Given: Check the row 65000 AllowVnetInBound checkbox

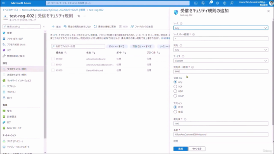Looking at the screenshot, I should (53, 59).
